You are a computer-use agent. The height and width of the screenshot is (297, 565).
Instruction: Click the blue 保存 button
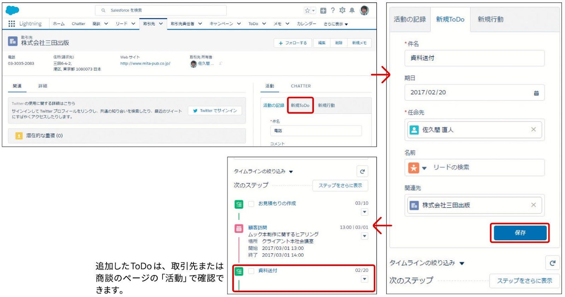pos(520,233)
